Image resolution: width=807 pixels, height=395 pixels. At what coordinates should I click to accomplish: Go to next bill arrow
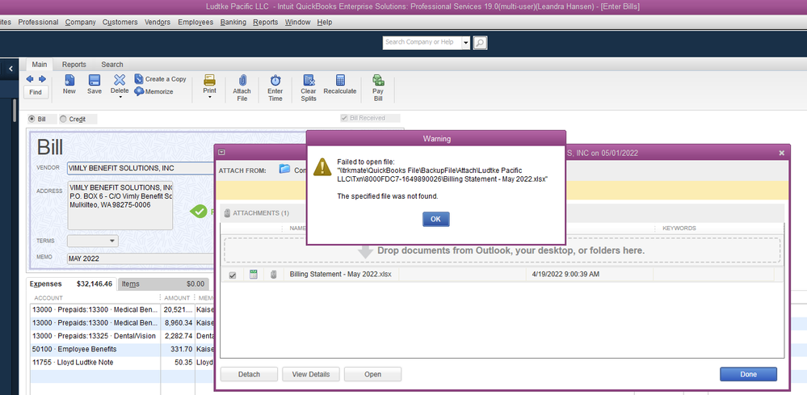coord(42,79)
